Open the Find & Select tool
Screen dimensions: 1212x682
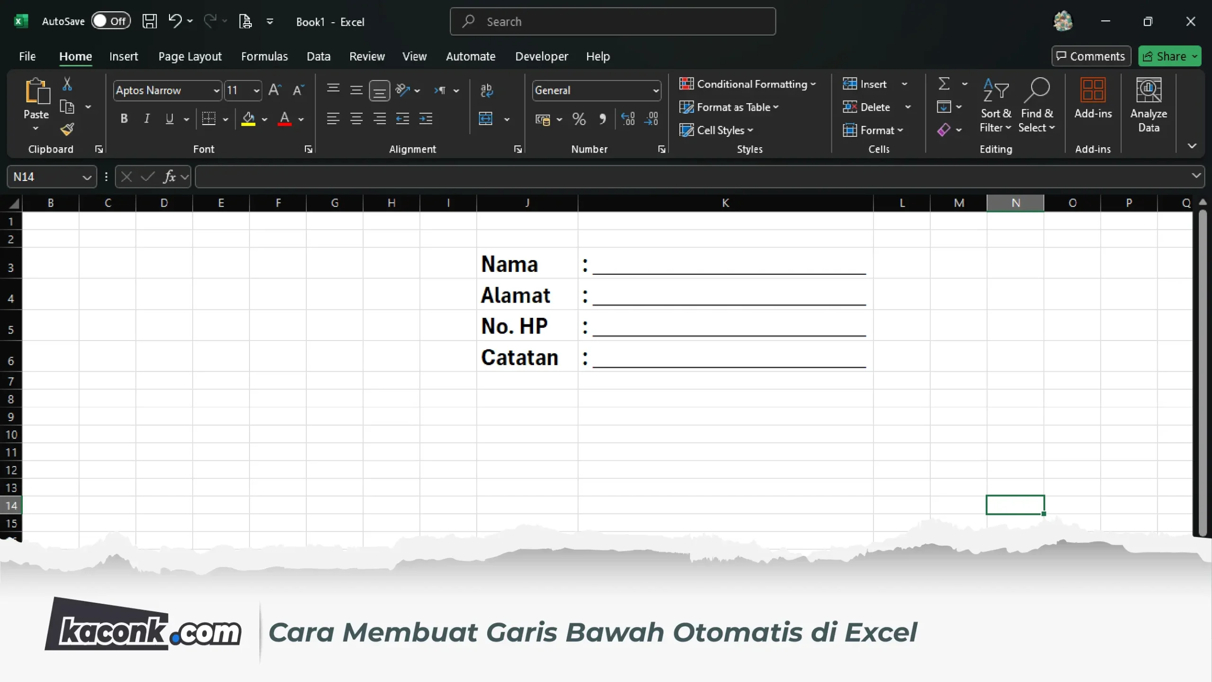[1036, 105]
